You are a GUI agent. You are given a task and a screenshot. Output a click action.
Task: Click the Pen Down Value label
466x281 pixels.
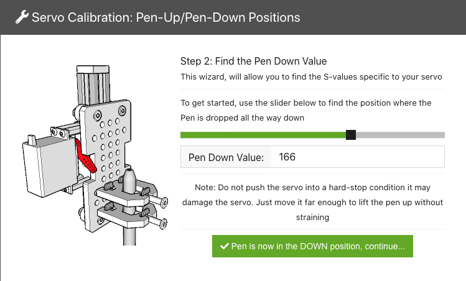(226, 157)
